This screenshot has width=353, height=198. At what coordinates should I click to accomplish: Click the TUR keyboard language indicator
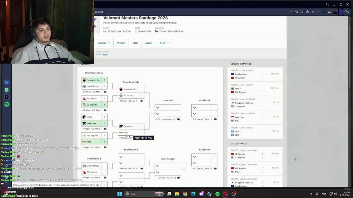(324, 194)
